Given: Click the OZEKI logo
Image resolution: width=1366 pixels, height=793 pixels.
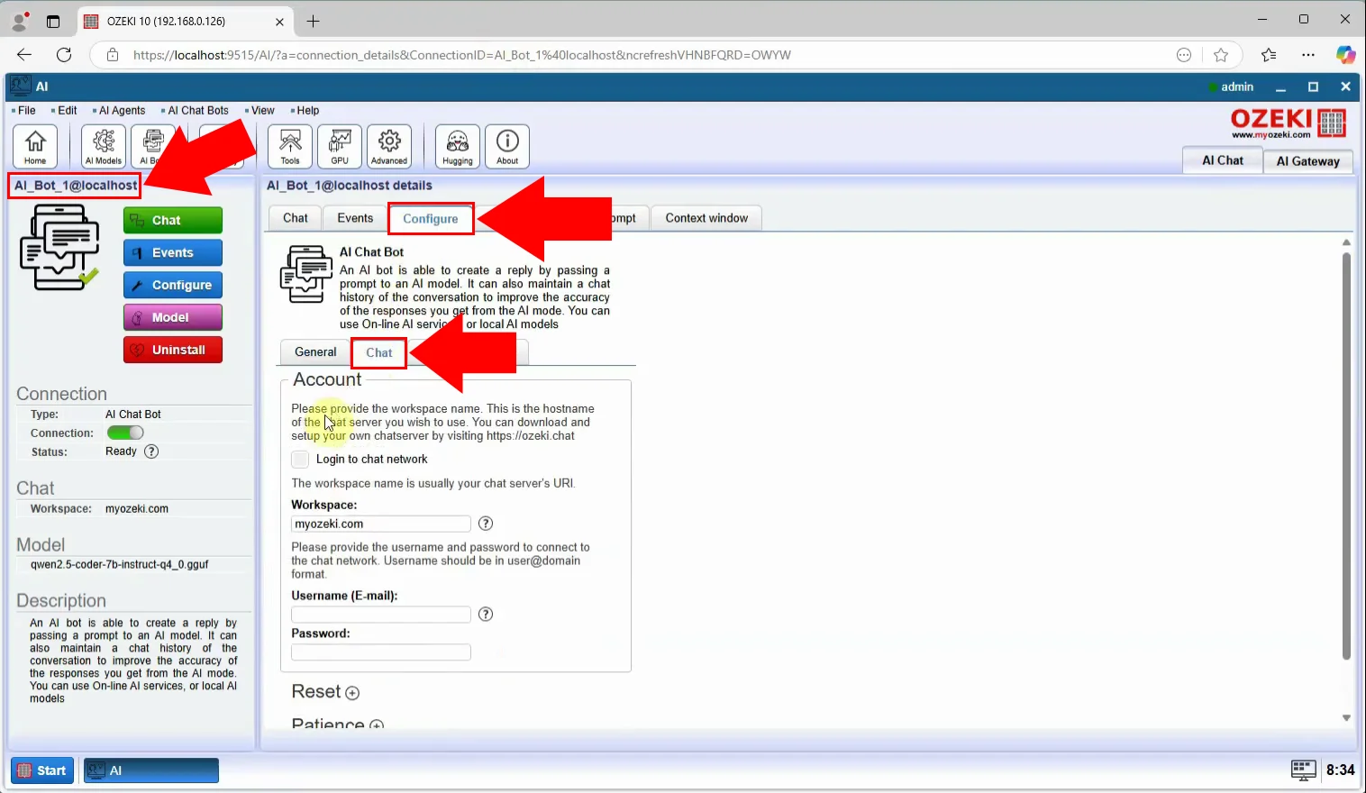Looking at the screenshot, I should click(1289, 123).
